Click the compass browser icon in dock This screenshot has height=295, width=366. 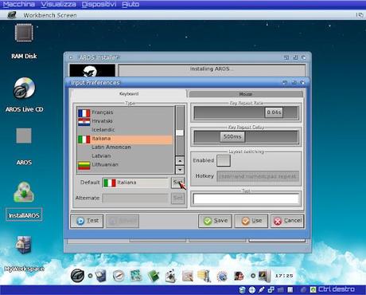tap(119, 276)
